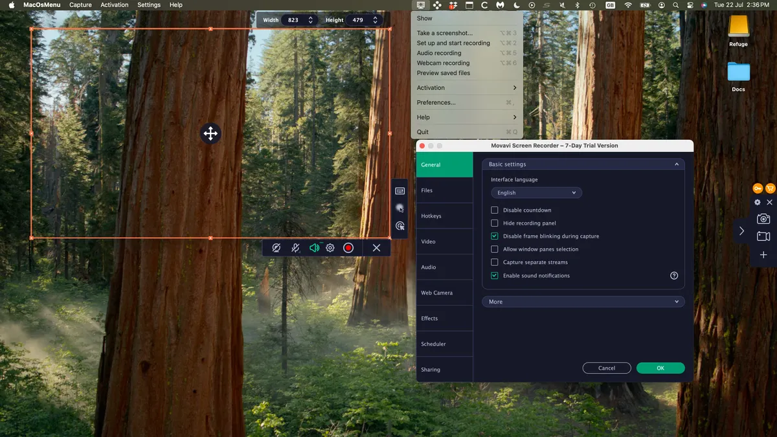Image resolution: width=777 pixels, height=437 pixels.
Task: Check the Capture separate streams option
Action: click(x=495, y=262)
